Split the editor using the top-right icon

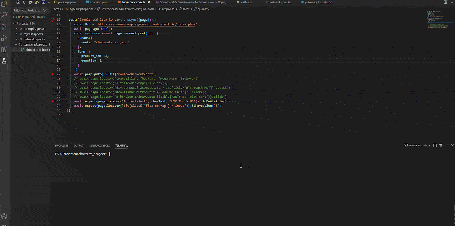tap(445, 2)
